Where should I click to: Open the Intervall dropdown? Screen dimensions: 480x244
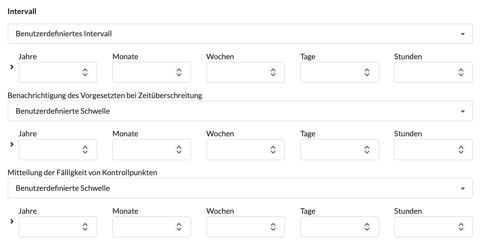[x=240, y=34]
